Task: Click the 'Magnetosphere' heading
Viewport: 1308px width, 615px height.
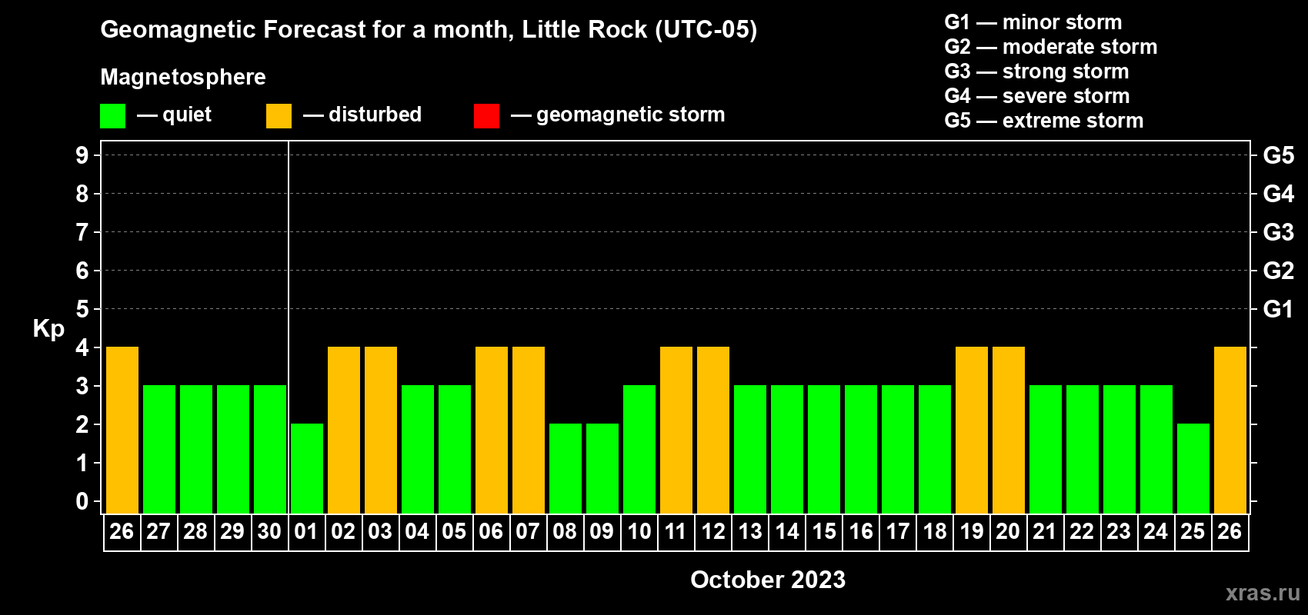Action: pyautogui.click(x=183, y=77)
